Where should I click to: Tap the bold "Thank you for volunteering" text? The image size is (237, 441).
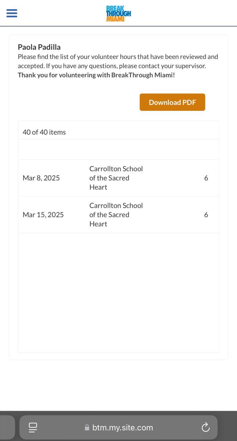click(x=96, y=75)
